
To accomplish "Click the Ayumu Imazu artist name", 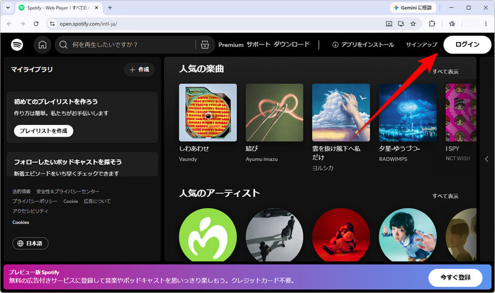I will point(262,159).
